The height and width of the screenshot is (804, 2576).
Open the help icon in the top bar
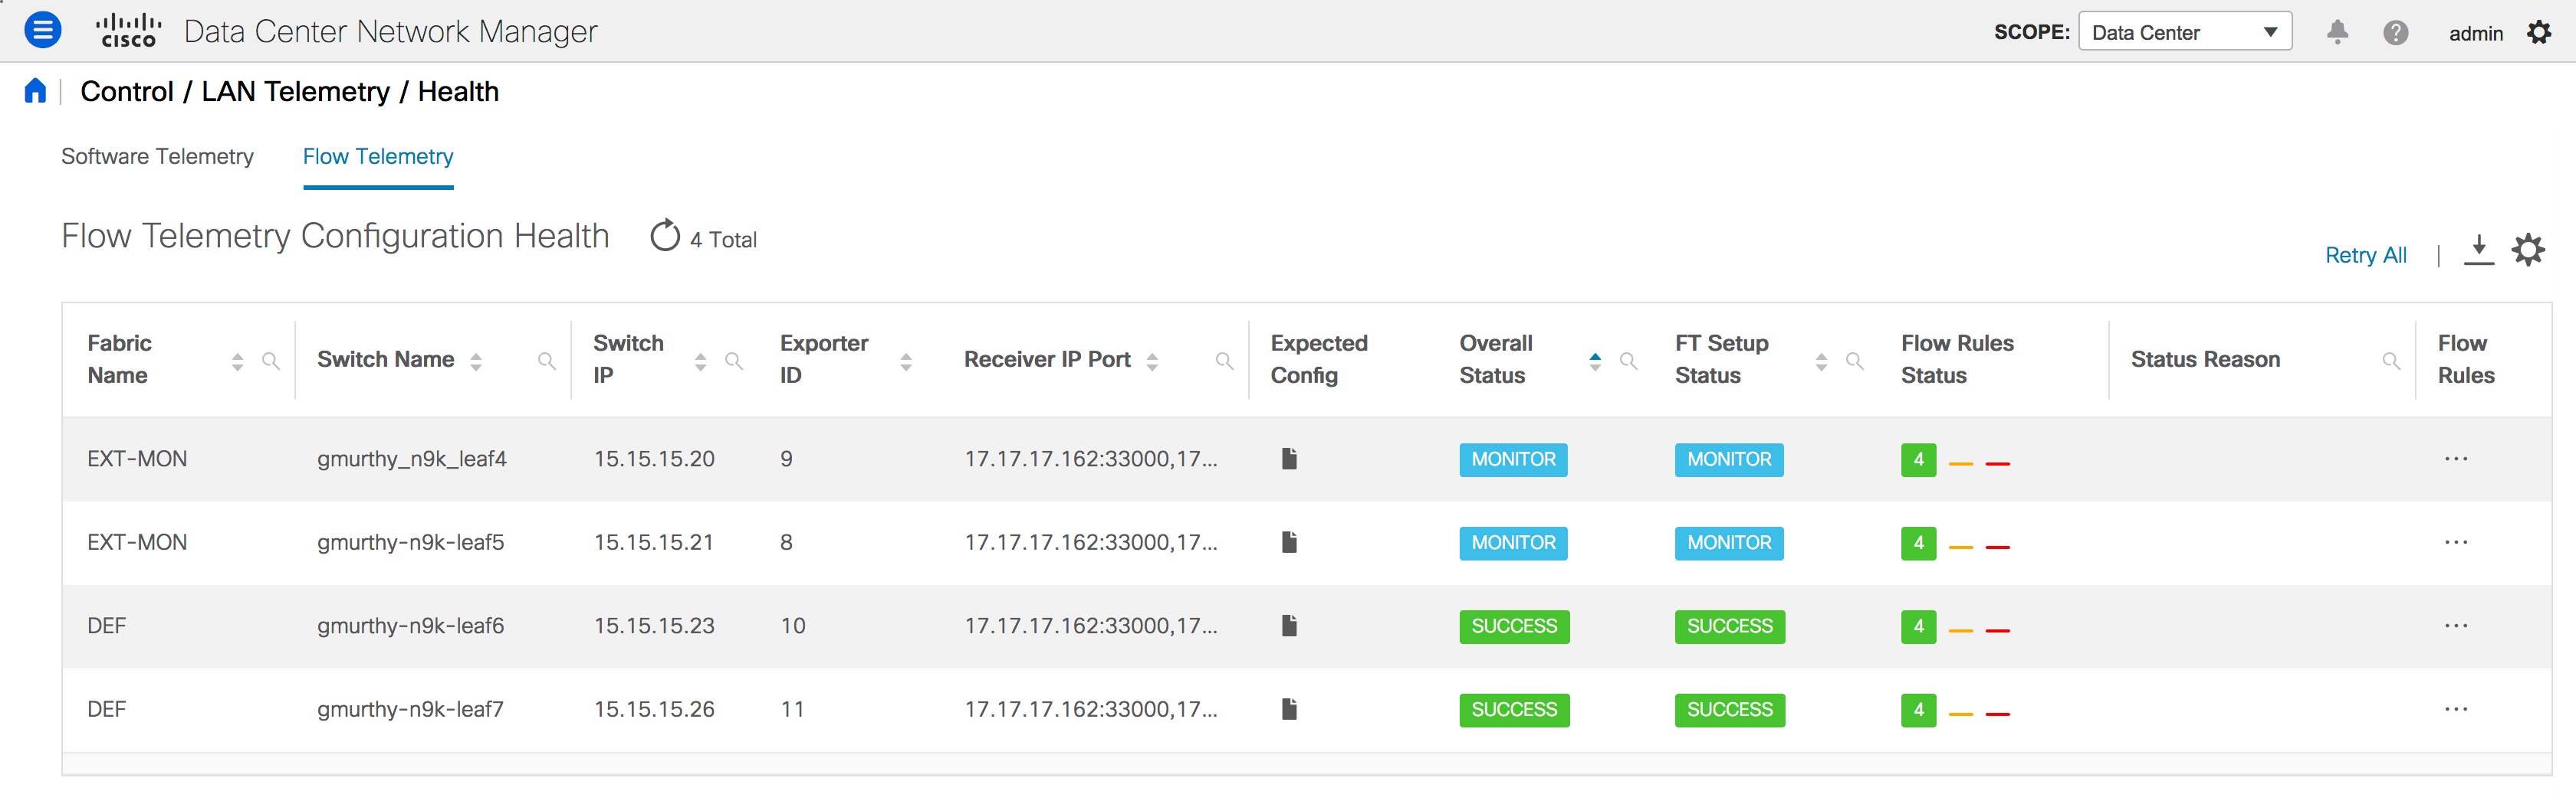[x=2396, y=31]
